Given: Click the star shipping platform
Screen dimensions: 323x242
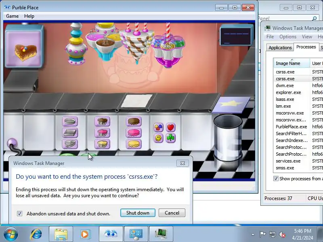Looking at the screenshot, I should (x=231, y=105).
